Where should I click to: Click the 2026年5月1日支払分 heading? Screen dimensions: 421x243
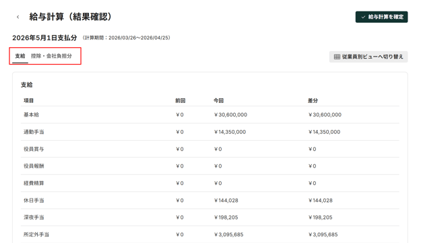44,38
